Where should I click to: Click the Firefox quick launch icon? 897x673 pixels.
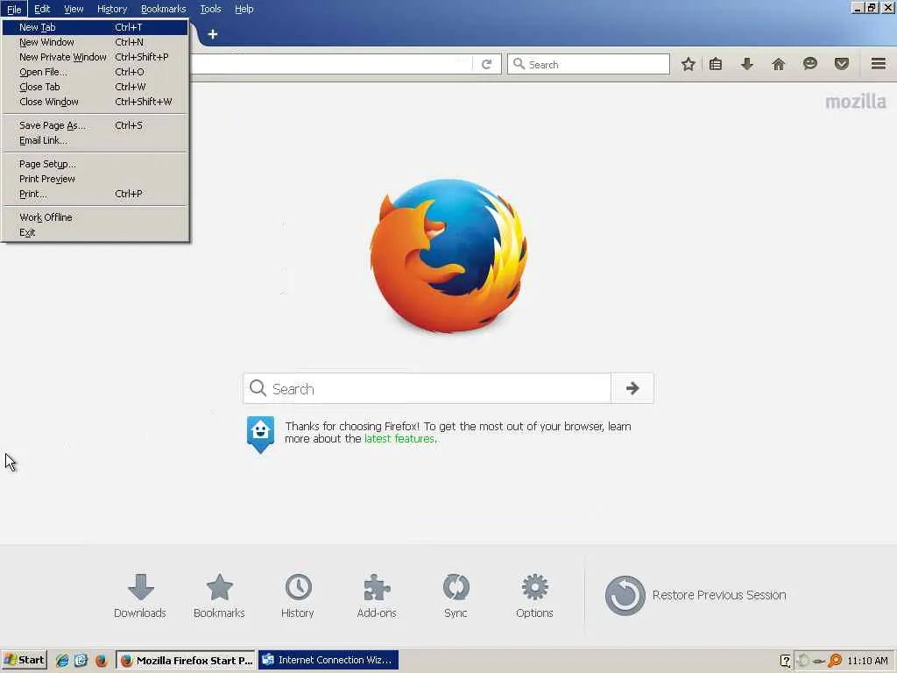click(102, 661)
